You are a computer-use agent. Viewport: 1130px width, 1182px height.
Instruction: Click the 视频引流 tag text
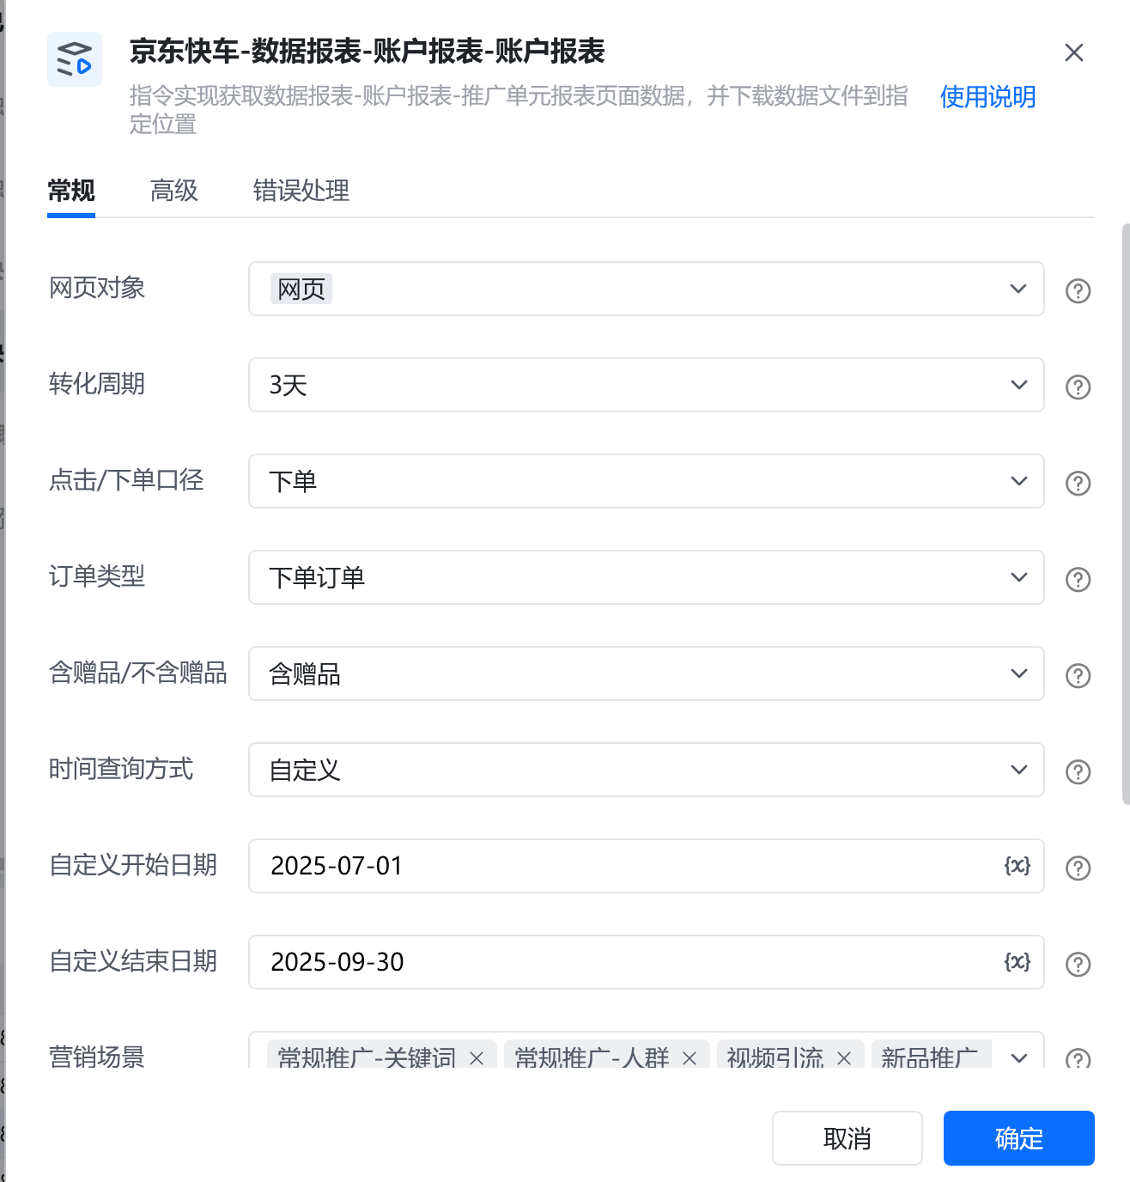click(775, 1057)
